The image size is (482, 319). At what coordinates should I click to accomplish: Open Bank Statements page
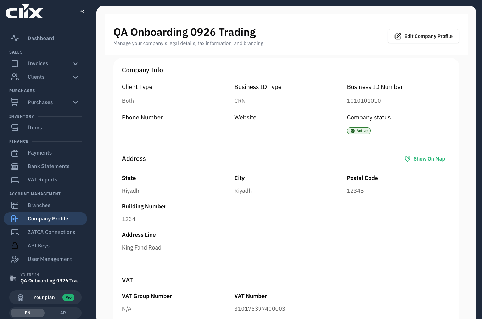pos(45,166)
